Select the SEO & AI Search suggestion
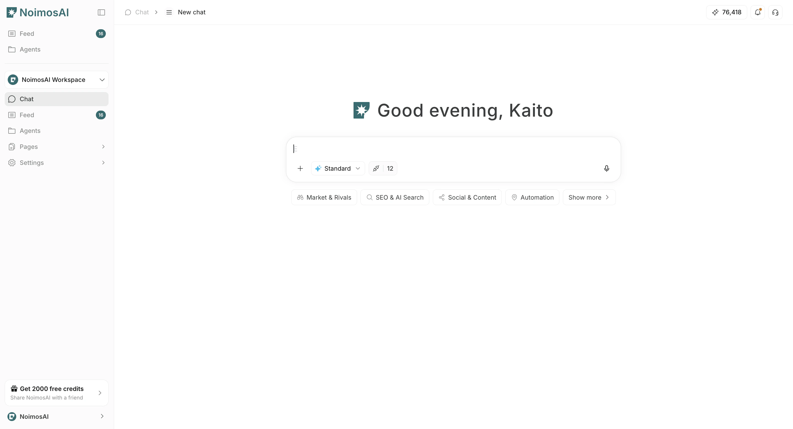 [x=395, y=197]
